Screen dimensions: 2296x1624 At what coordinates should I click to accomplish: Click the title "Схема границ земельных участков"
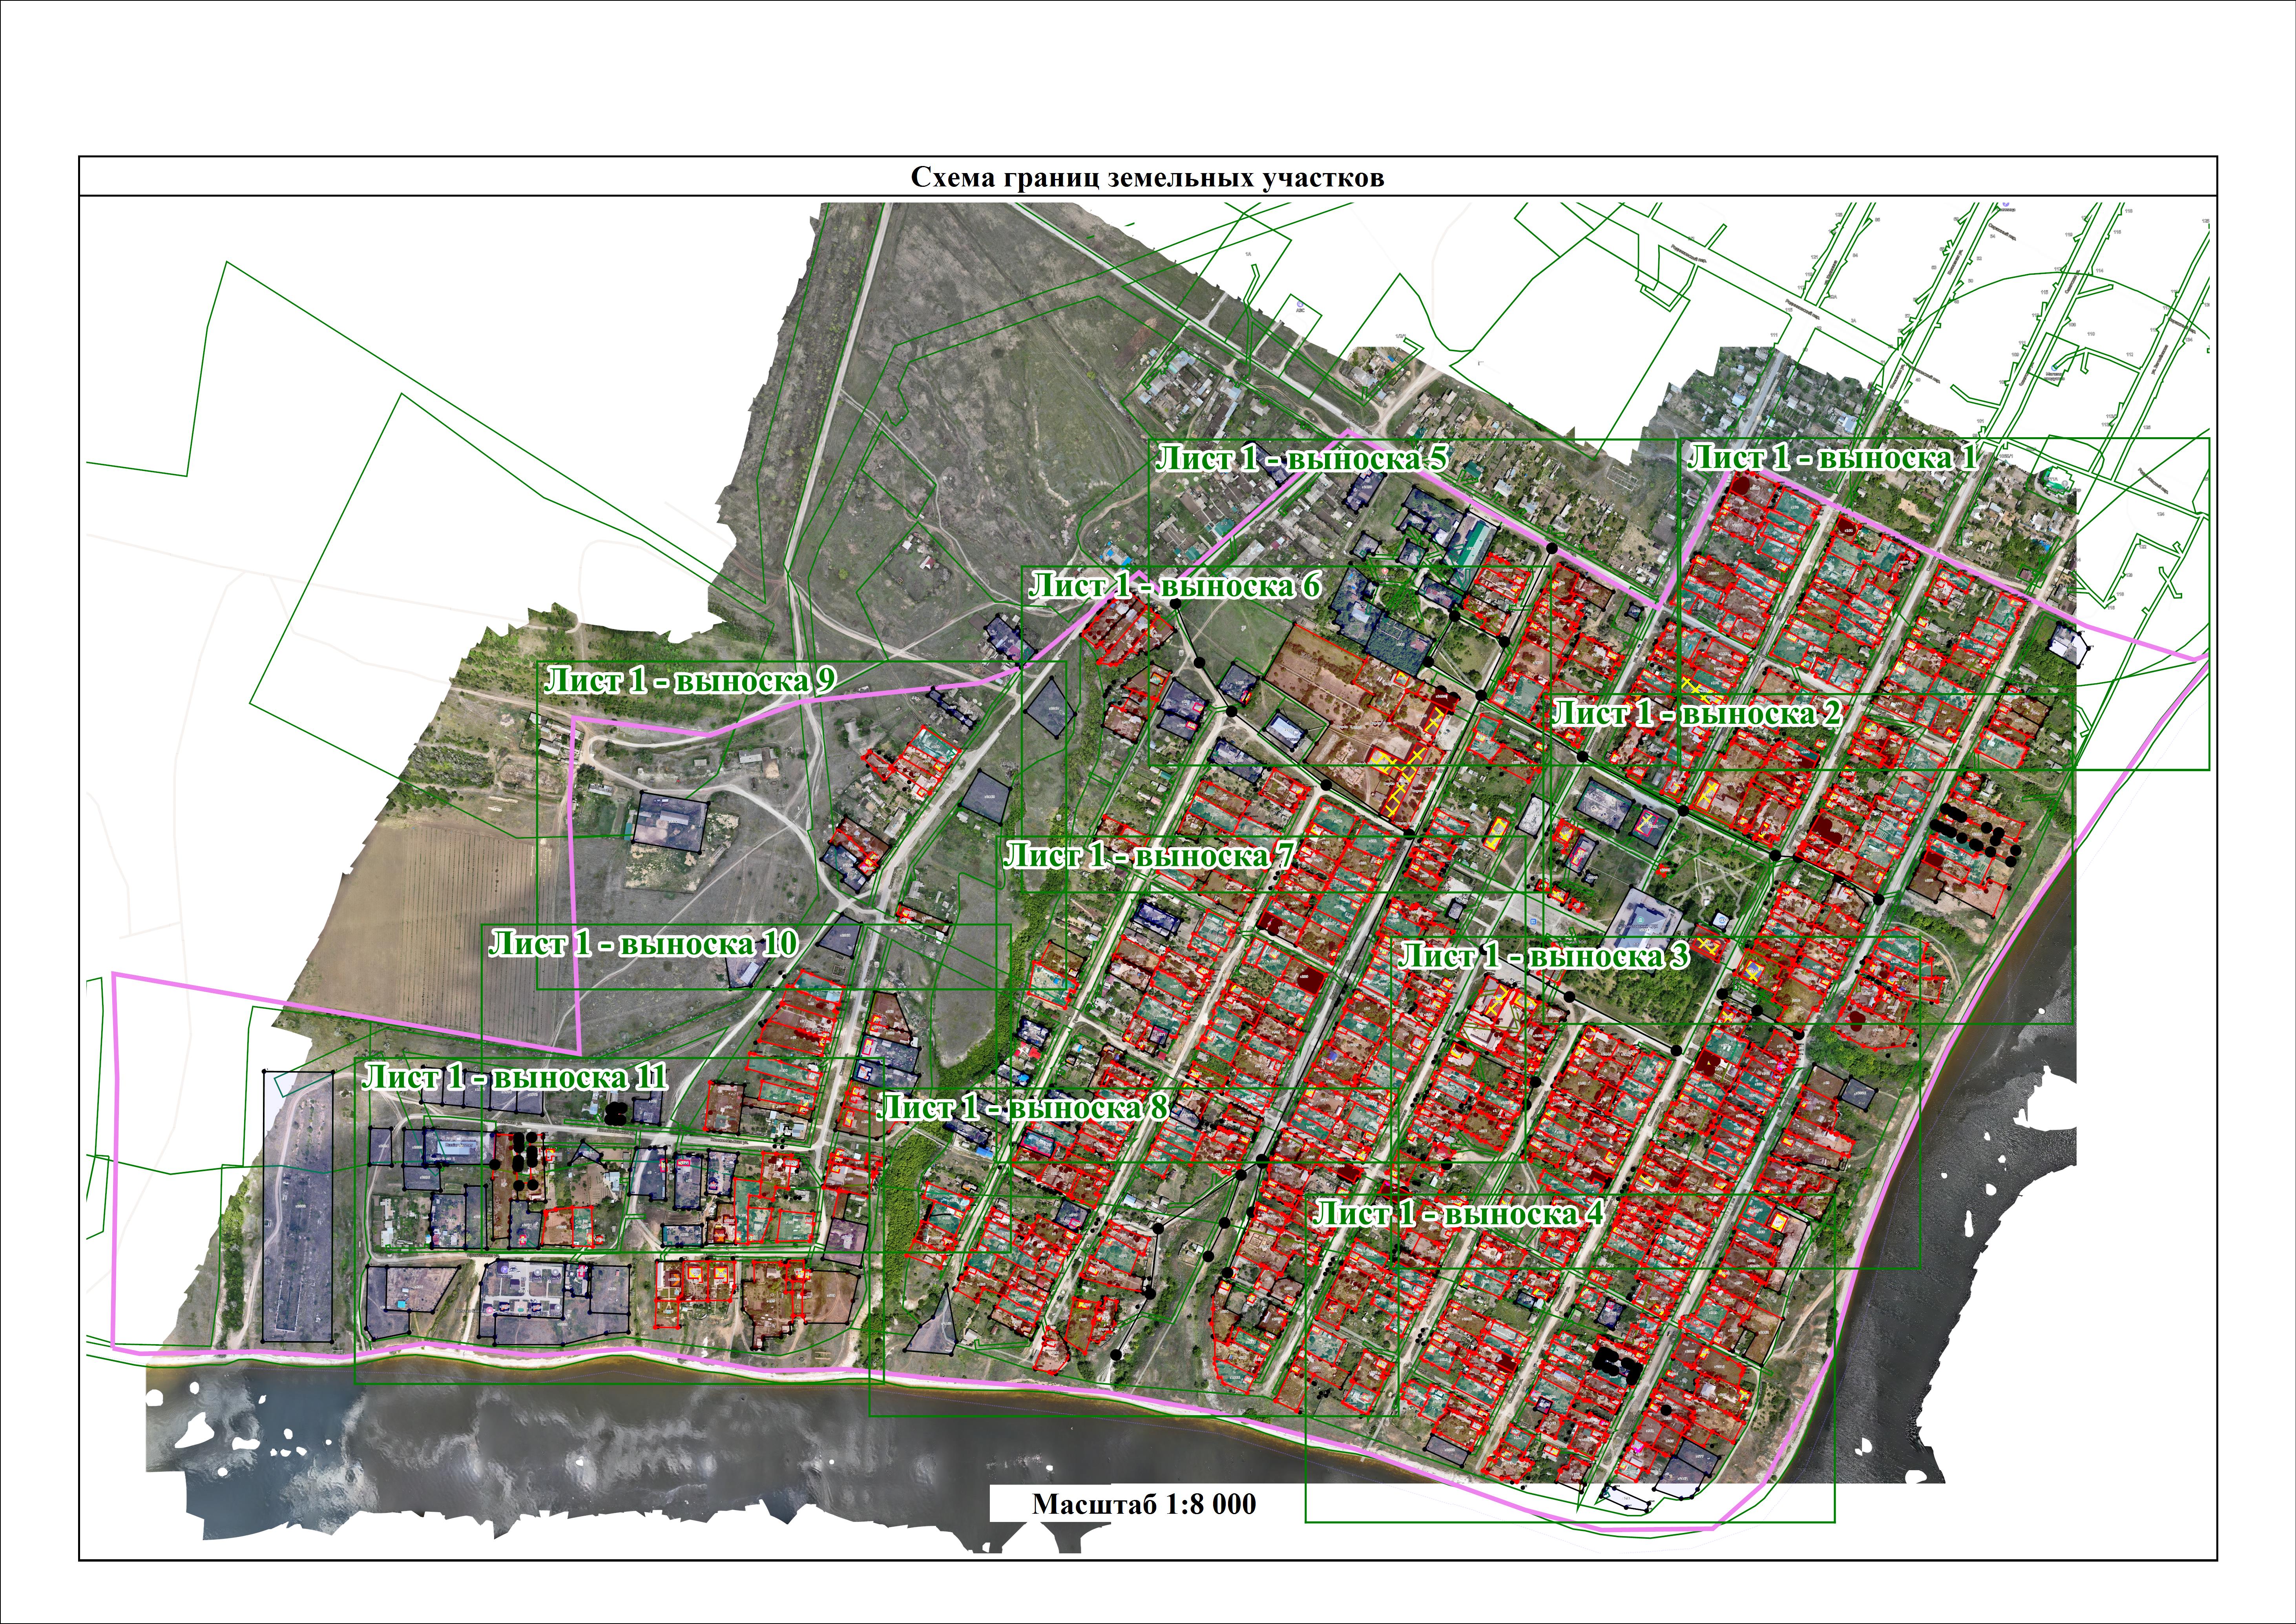click(x=1147, y=178)
